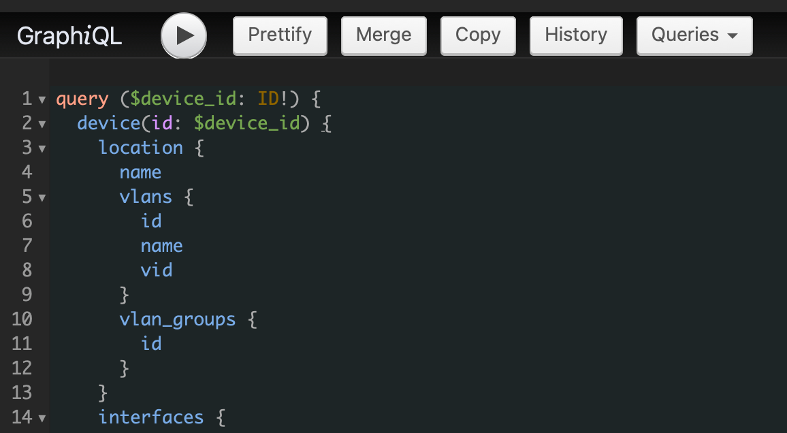The width and height of the screenshot is (787, 433).
Task: Click the ID type in the query definition
Action: pos(268,99)
